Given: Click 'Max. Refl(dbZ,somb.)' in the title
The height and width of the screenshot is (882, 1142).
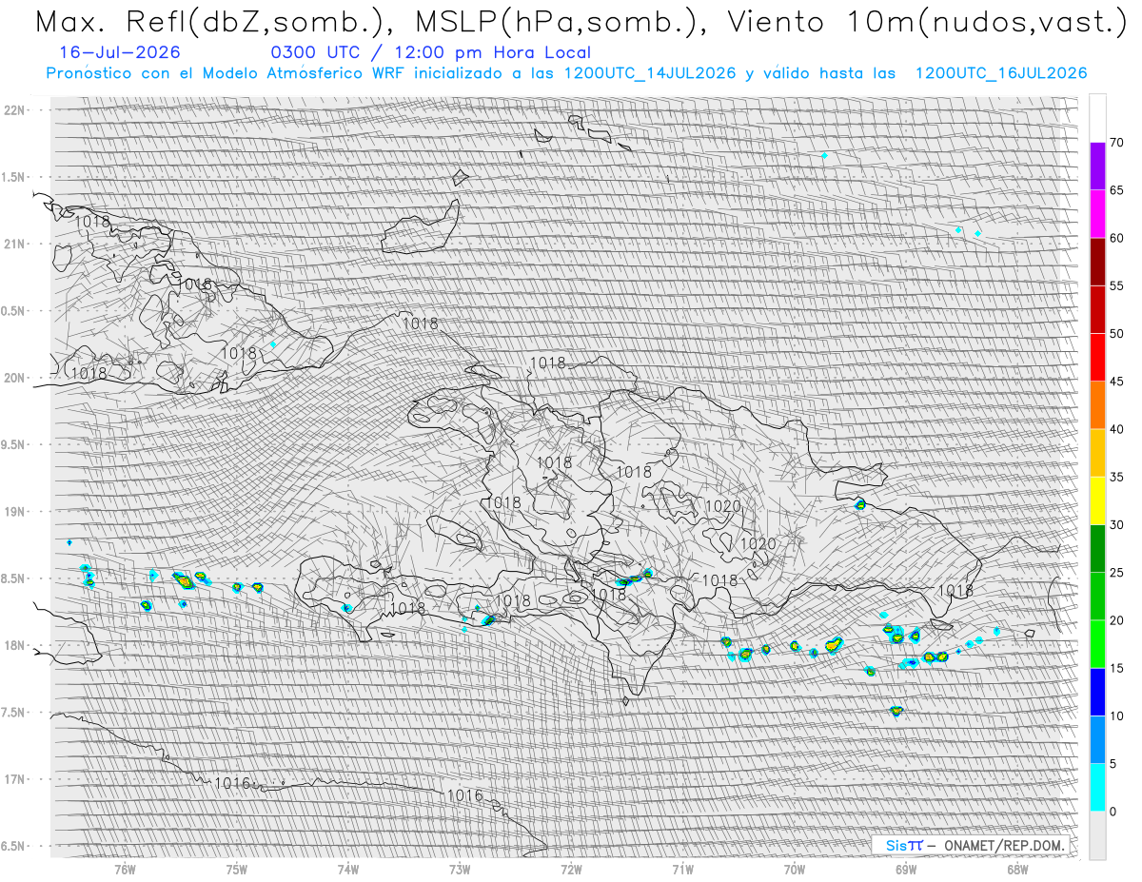Looking at the screenshot, I should pos(214,24).
